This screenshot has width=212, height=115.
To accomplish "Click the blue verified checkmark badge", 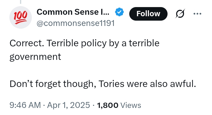I will click(119, 12).
